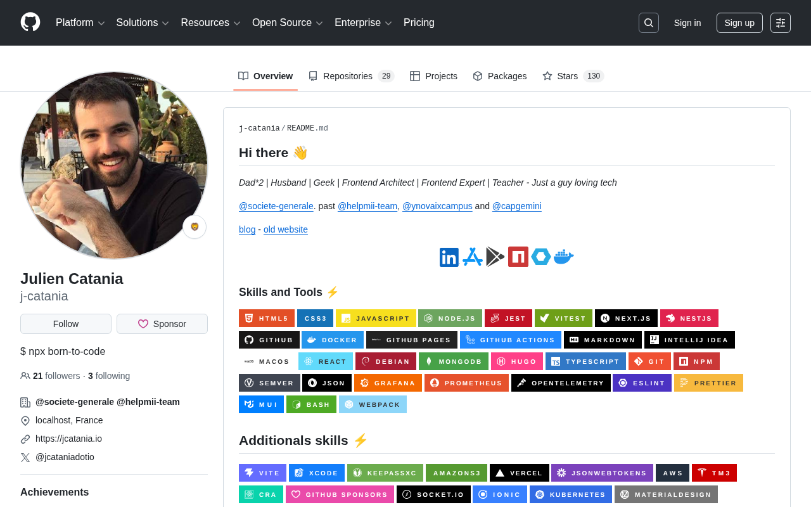Open @helpmii-team link in README sentence
The image size is (811, 507).
[367, 206]
